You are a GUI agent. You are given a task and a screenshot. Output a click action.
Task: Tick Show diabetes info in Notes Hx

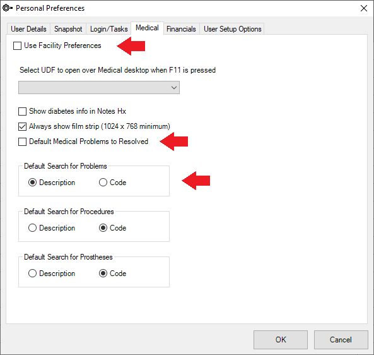[x=23, y=111]
